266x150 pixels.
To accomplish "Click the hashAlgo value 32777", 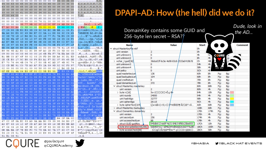I will point(154,99).
